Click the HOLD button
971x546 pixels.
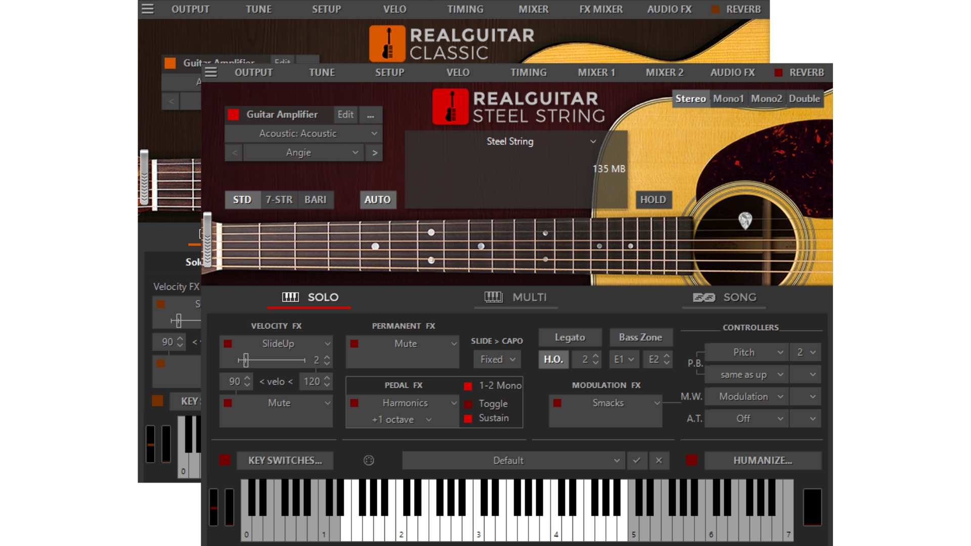tap(653, 200)
